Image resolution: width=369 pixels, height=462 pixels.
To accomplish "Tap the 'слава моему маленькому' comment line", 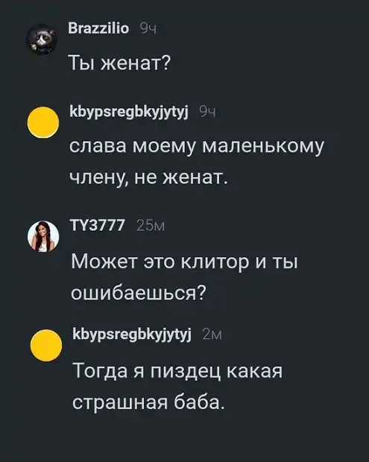I will 197,146.
